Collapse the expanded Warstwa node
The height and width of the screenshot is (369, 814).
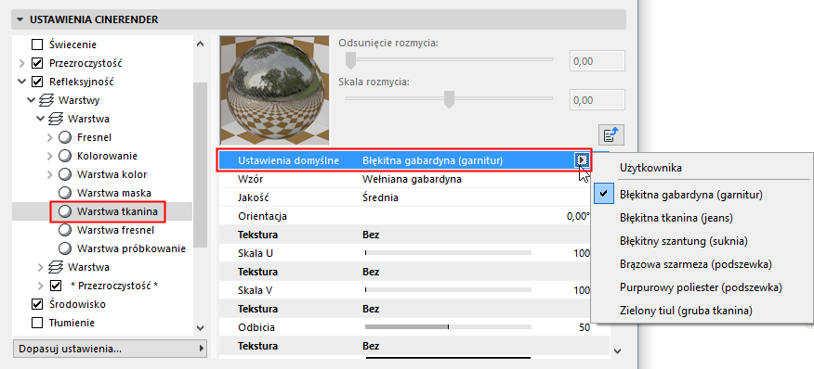click(41, 119)
